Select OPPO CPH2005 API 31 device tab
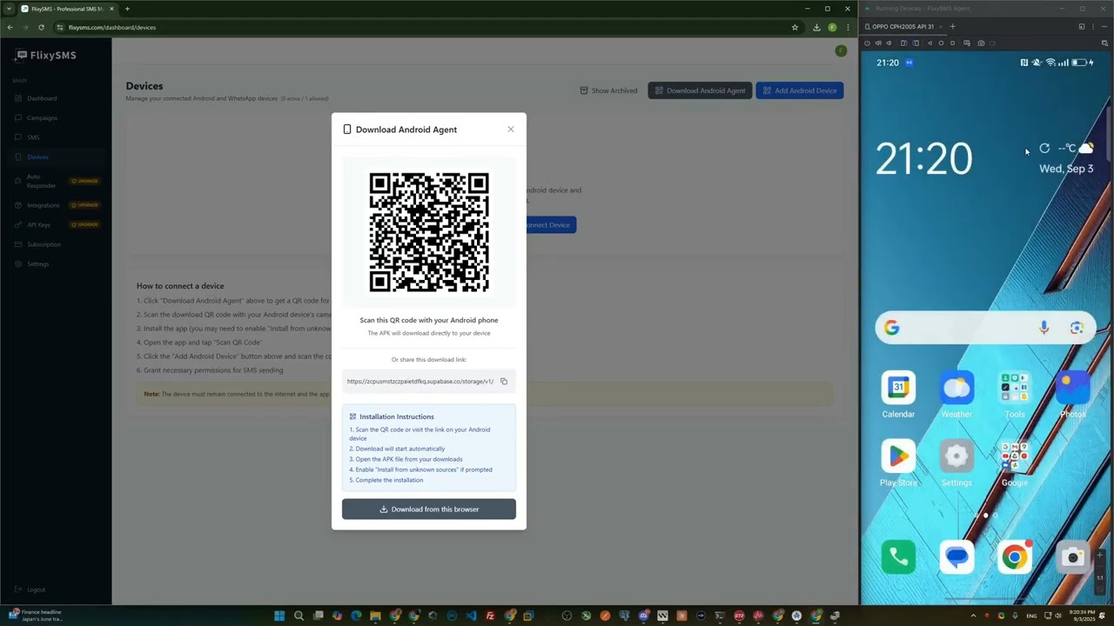The width and height of the screenshot is (1114, 626). point(903,26)
